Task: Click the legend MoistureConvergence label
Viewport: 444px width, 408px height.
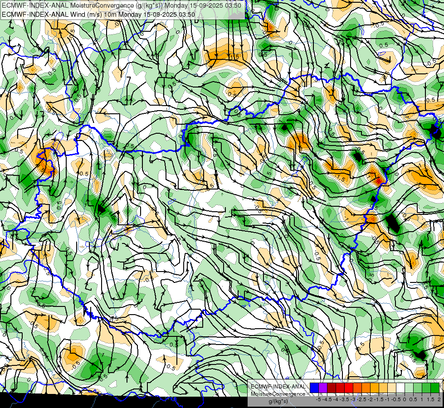Action: [x=278, y=394]
